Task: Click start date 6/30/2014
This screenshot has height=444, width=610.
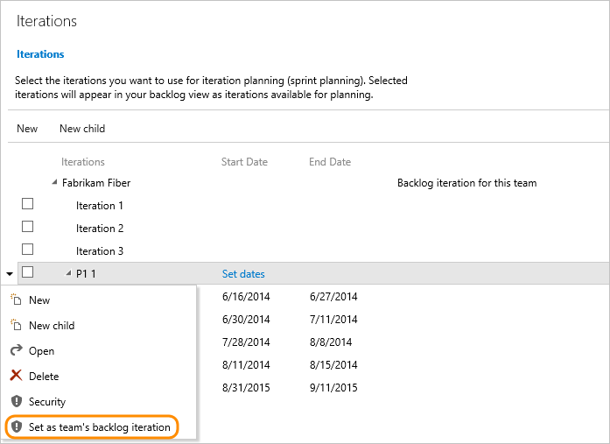Action: coord(246,320)
